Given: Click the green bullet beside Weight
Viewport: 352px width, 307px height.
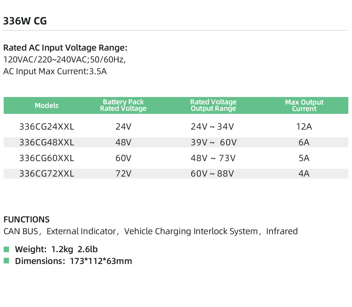Looking at the screenshot, I should tap(6, 249).
